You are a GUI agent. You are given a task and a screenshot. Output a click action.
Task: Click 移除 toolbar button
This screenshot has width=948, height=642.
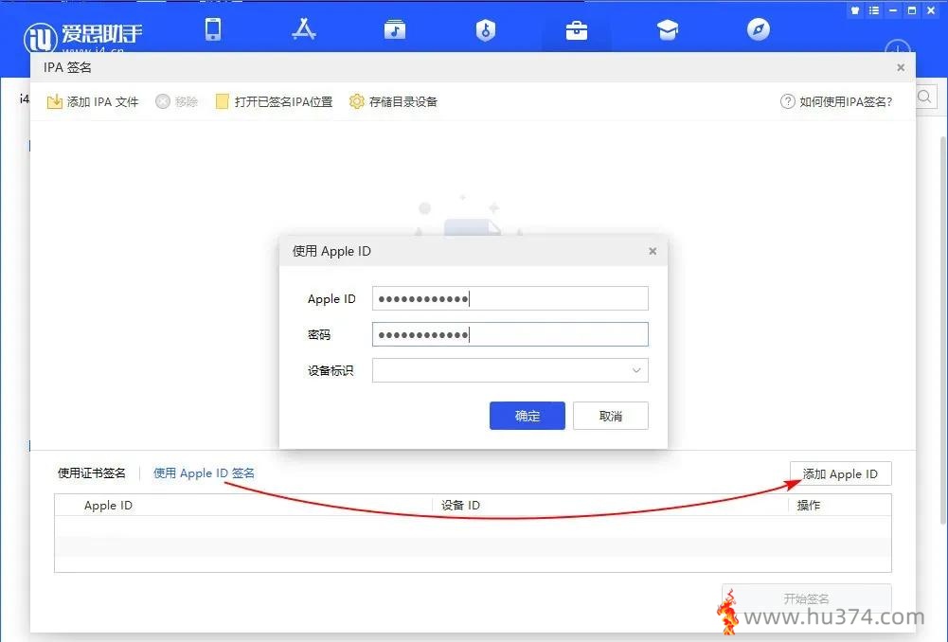coord(176,101)
